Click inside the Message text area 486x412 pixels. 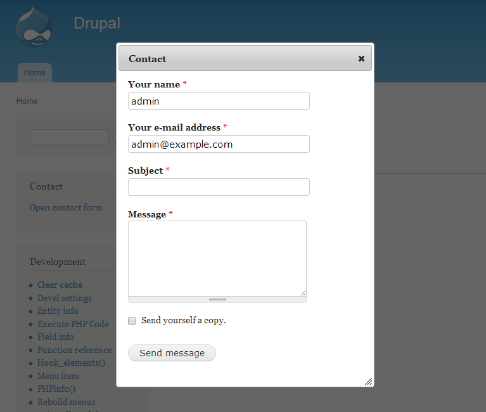click(217, 259)
